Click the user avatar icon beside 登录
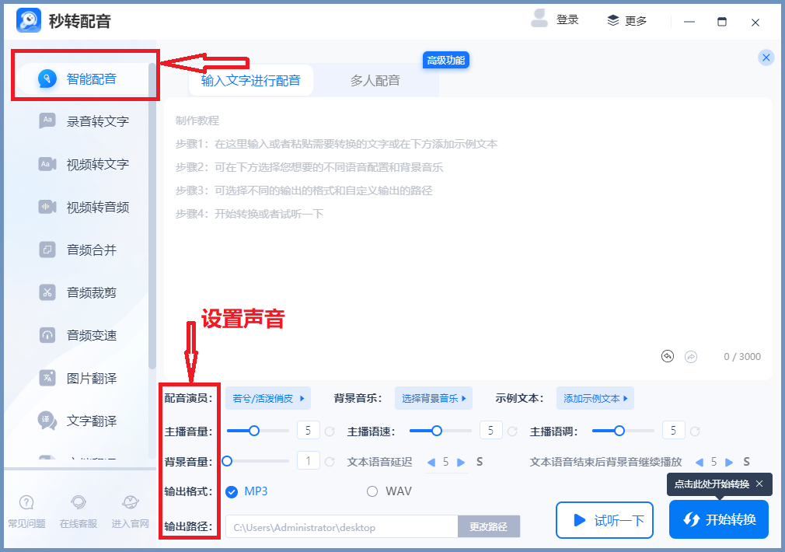This screenshot has height=552, width=785. pos(539,19)
